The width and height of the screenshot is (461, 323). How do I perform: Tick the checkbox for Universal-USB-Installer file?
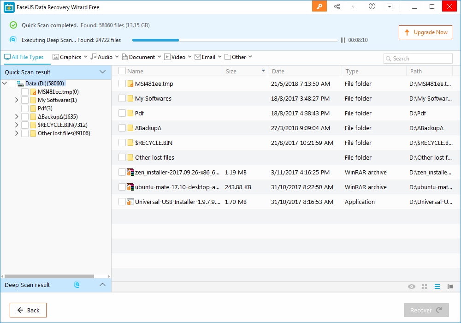click(122, 202)
